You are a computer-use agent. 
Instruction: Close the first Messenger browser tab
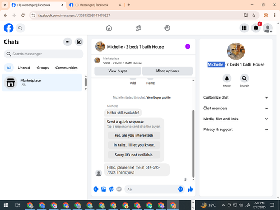point(62,5)
